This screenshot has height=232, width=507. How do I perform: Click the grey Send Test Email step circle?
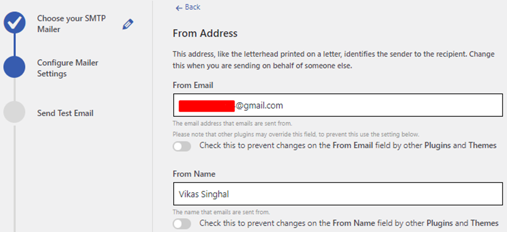pos(14,111)
